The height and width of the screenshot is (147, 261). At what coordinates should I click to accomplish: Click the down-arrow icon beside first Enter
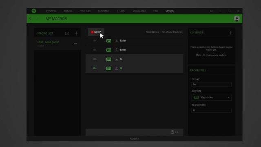pyautogui.click(x=117, y=40)
